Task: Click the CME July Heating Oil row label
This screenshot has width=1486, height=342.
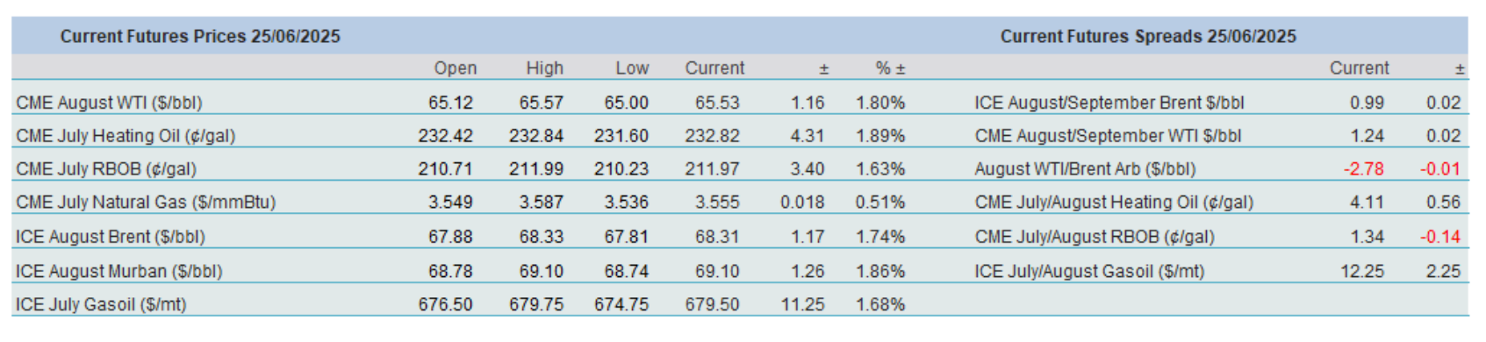Action: (126, 136)
